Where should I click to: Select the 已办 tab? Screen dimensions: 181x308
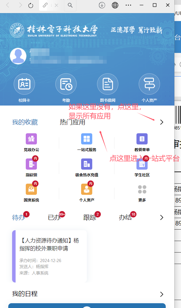click(x=54, y=217)
